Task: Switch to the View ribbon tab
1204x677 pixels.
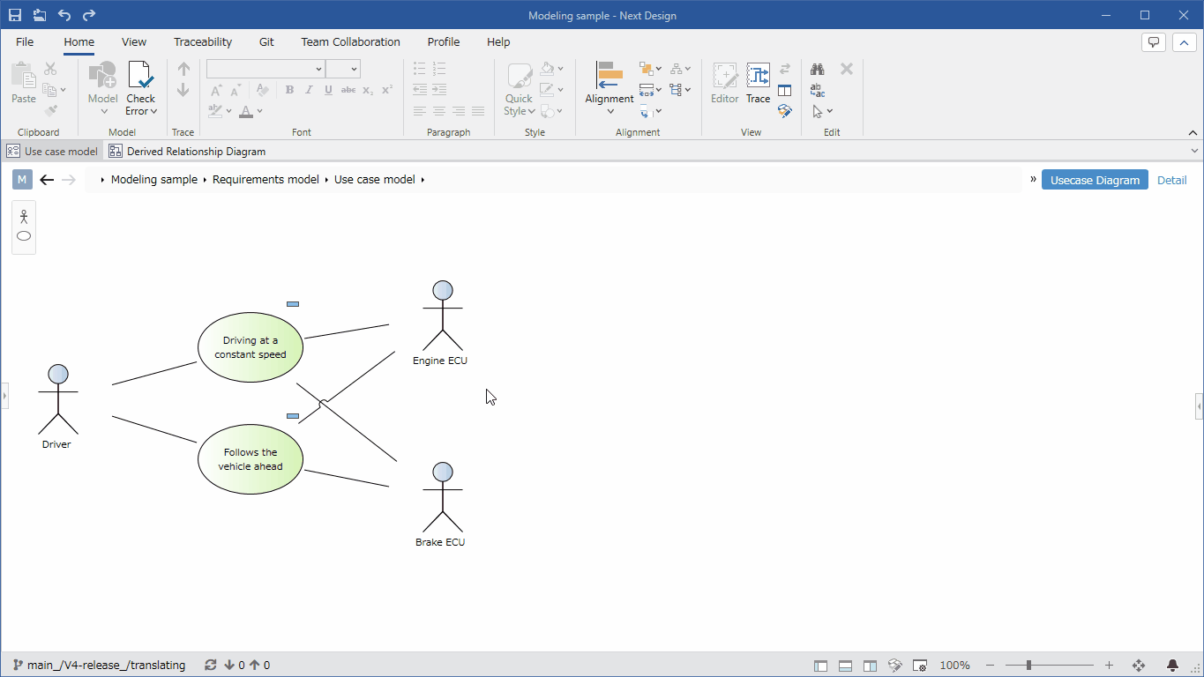Action: click(134, 41)
